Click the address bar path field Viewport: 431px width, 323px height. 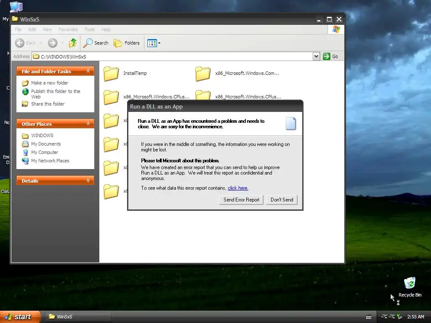click(173, 56)
